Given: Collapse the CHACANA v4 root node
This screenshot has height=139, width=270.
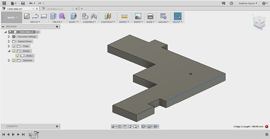Looking at the screenshot, I should point(5,32).
